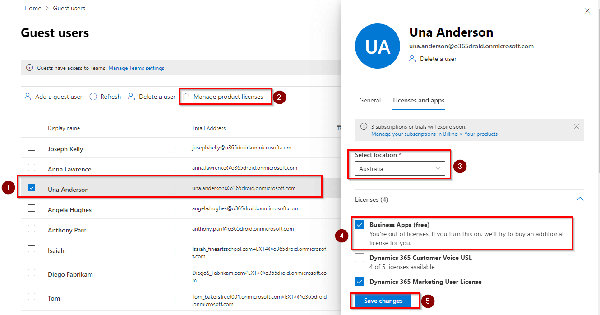Viewport: 600px width, 315px height.
Task: Switch to the General tab
Action: click(370, 100)
